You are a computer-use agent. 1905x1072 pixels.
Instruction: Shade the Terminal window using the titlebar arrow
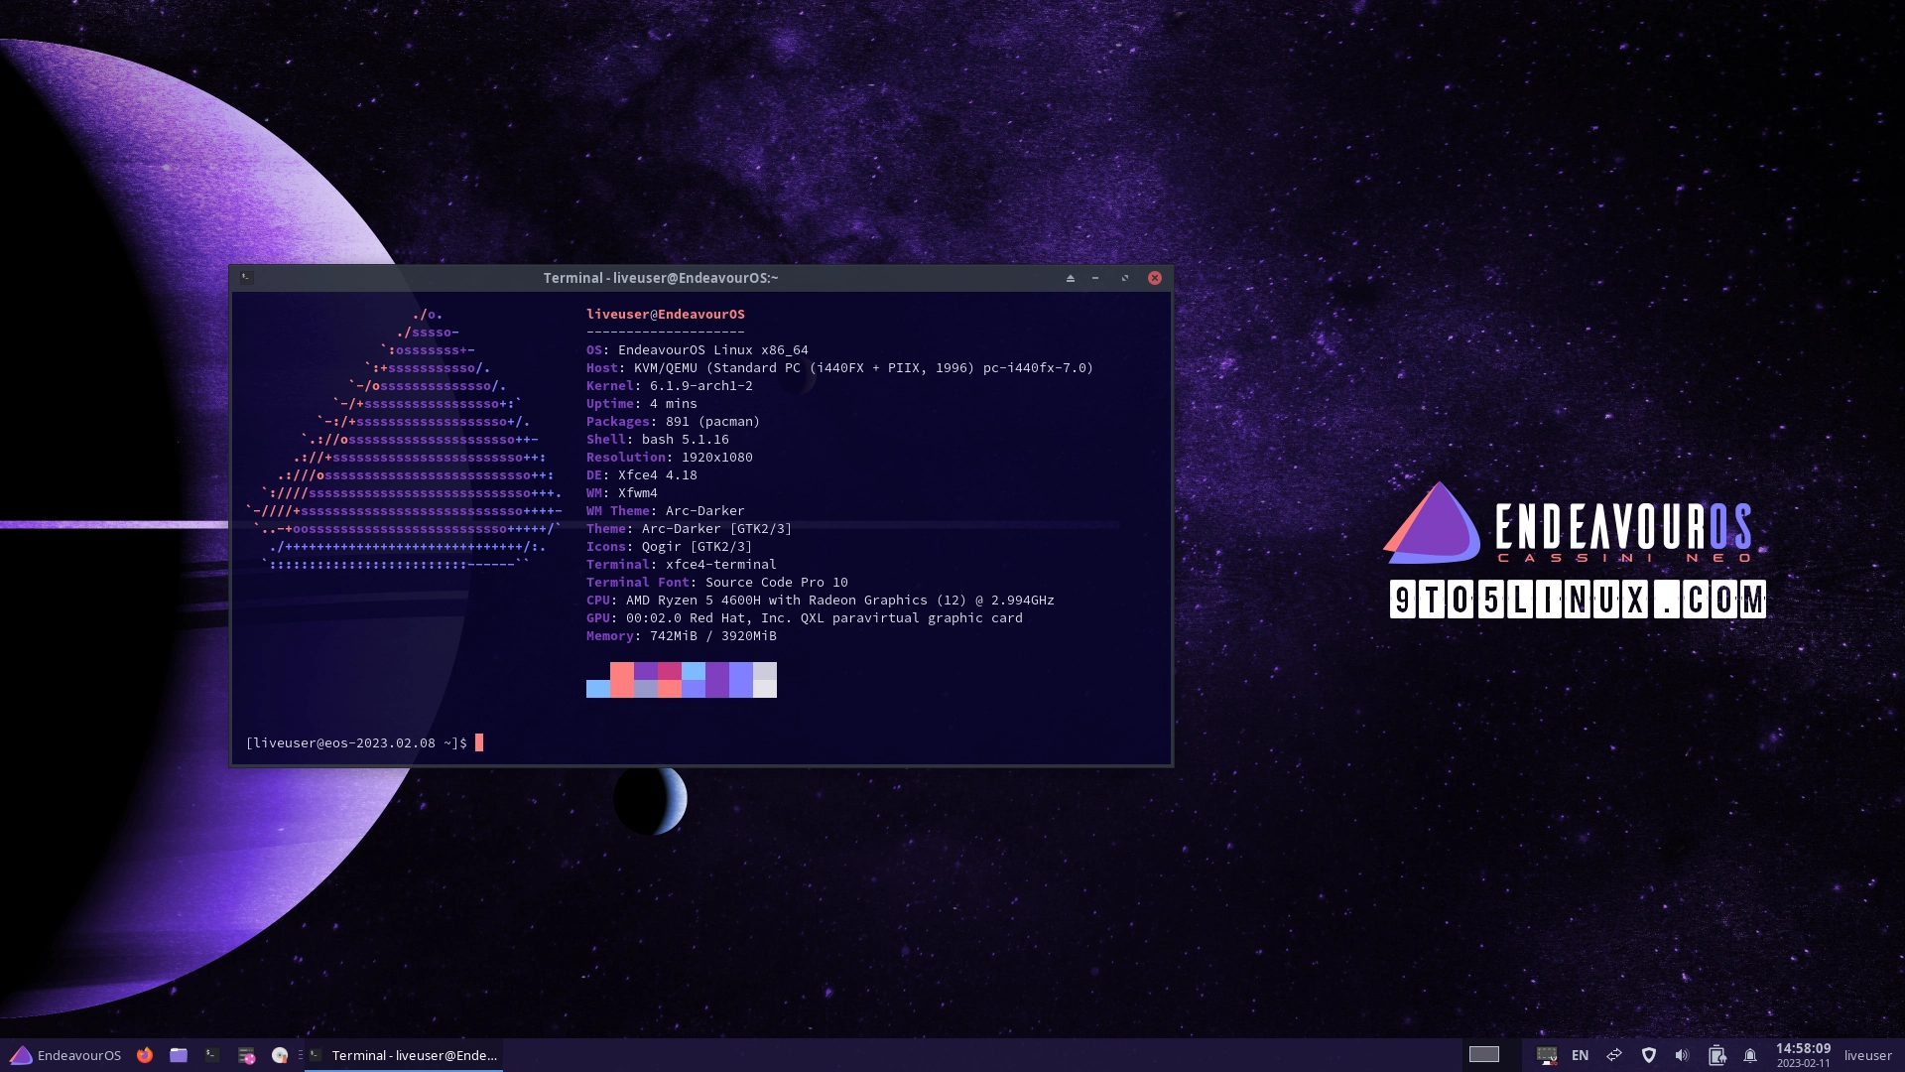tap(1071, 278)
